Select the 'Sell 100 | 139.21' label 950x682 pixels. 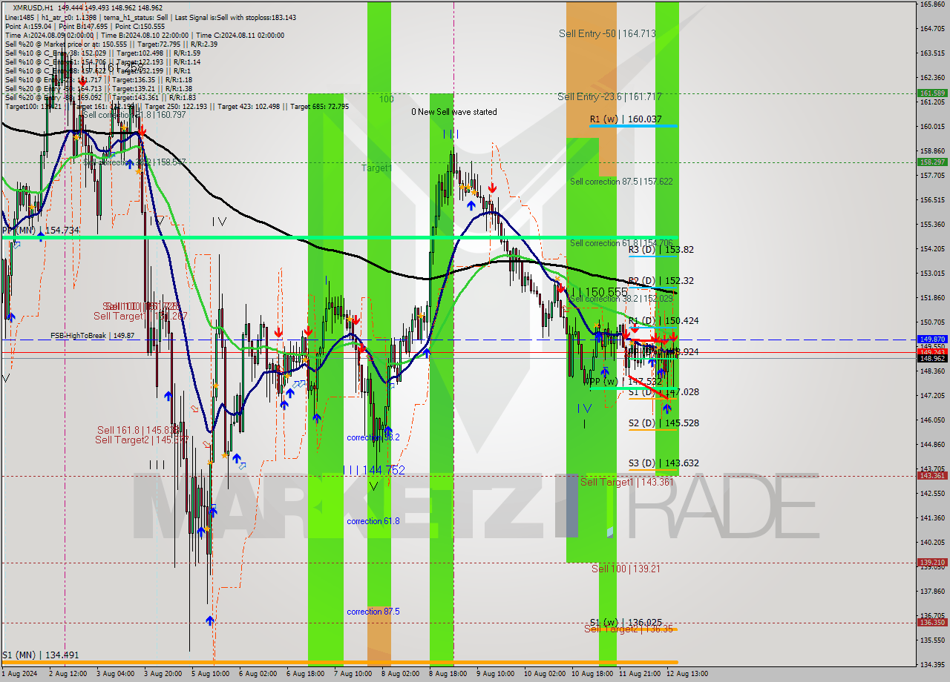coord(626,569)
